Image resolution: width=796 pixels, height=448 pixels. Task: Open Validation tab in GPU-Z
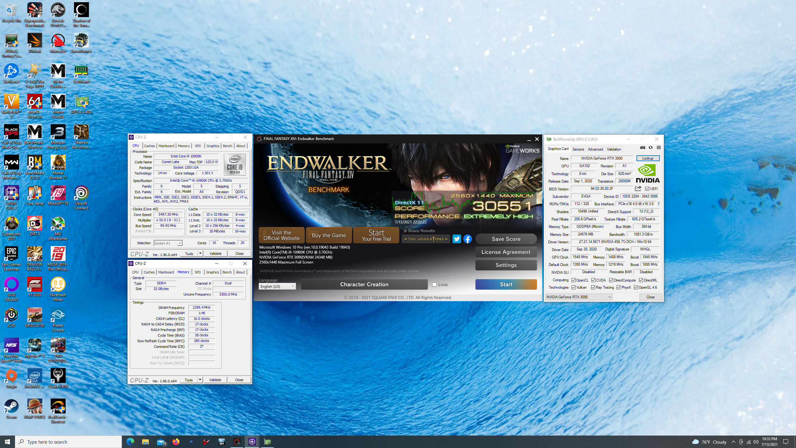[614, 149]
